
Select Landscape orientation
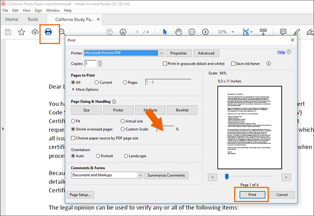click(x=126, y=156)
